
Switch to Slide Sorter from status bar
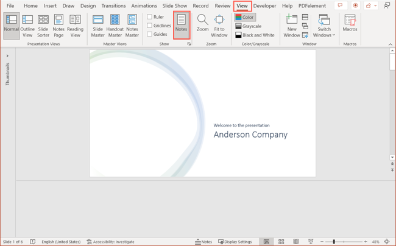coord(281,242)
